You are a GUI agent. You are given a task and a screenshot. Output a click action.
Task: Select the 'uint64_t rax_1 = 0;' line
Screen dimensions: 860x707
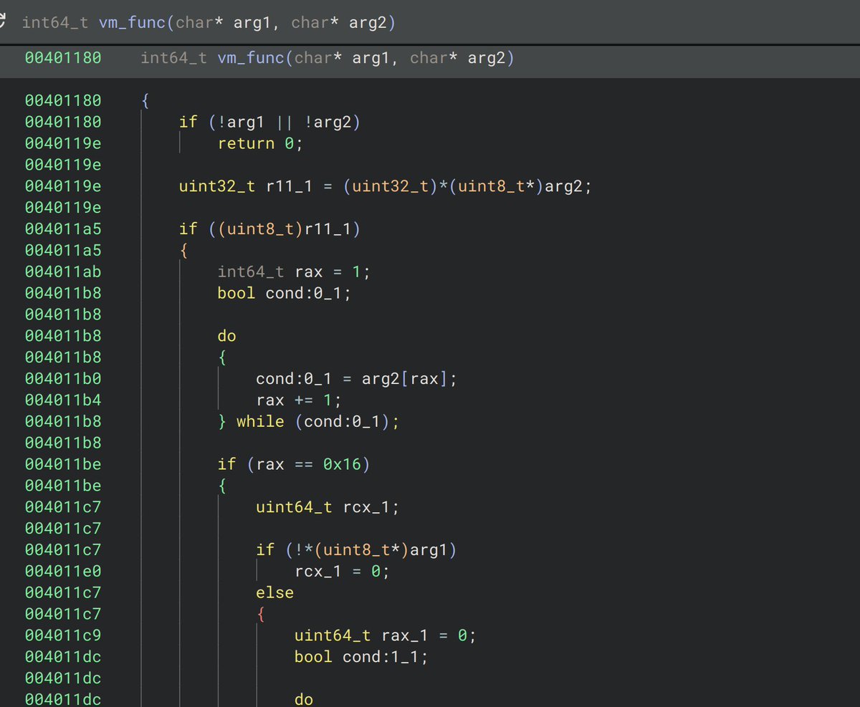click(x=385, y=636)
